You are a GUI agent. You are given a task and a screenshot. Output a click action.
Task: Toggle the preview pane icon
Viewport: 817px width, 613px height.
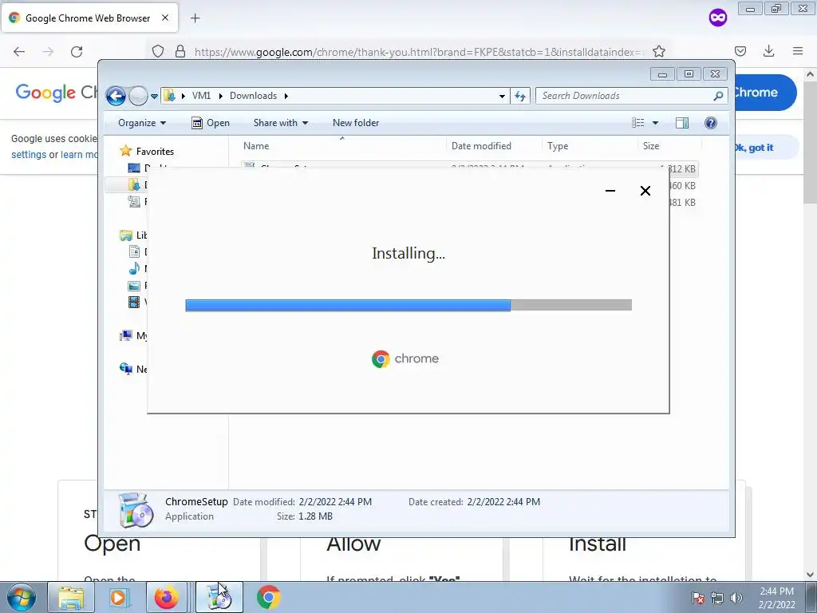pos(682,123)
